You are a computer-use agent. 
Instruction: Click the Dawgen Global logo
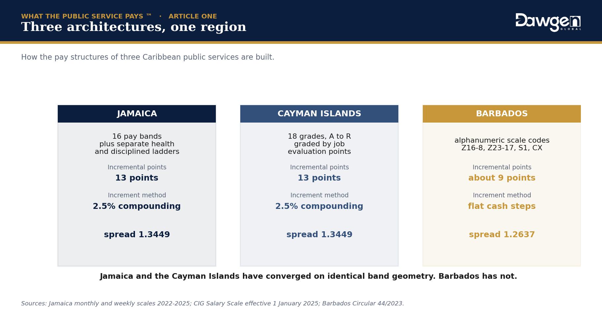pos(548,22)
